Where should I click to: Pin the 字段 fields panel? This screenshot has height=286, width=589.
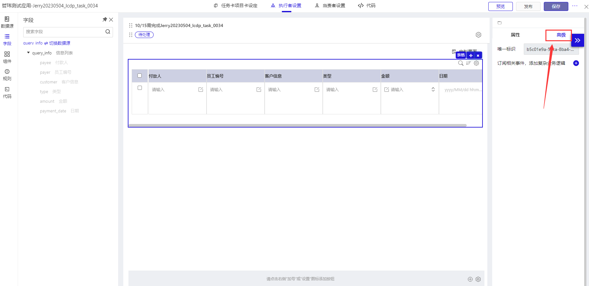click(x=105, y=20)
